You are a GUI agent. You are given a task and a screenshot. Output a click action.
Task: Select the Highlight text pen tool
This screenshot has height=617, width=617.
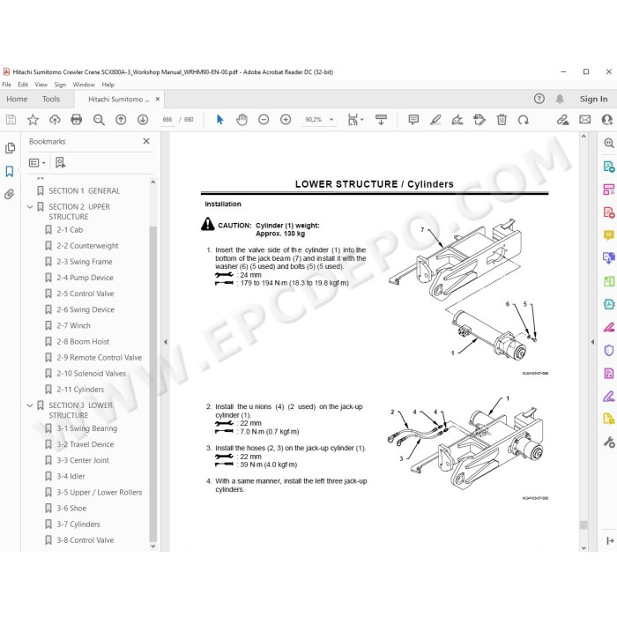(435, 119)
